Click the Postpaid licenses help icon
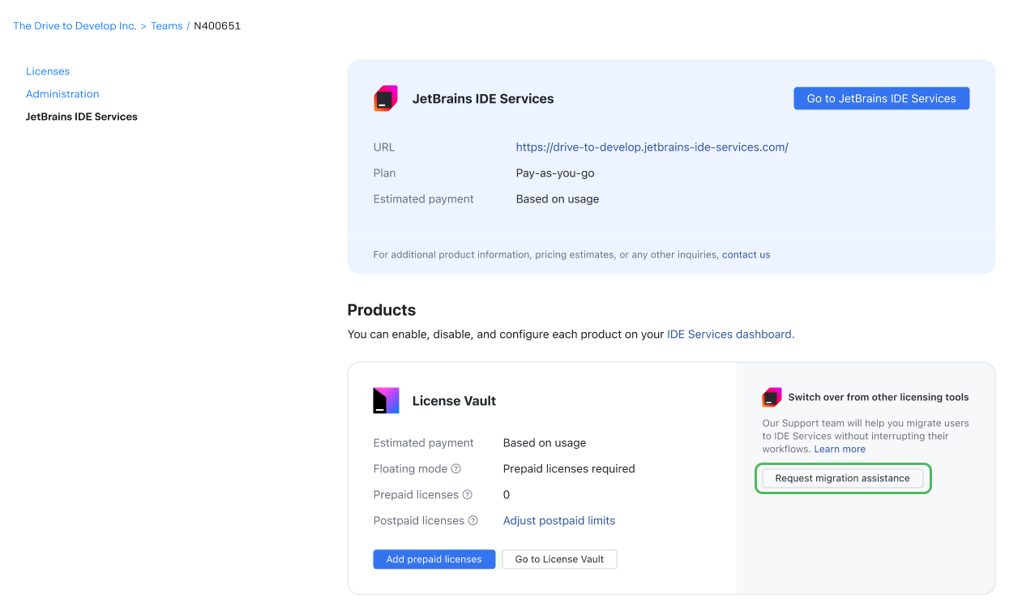The image size is (1022, 606). coord(473,521)
